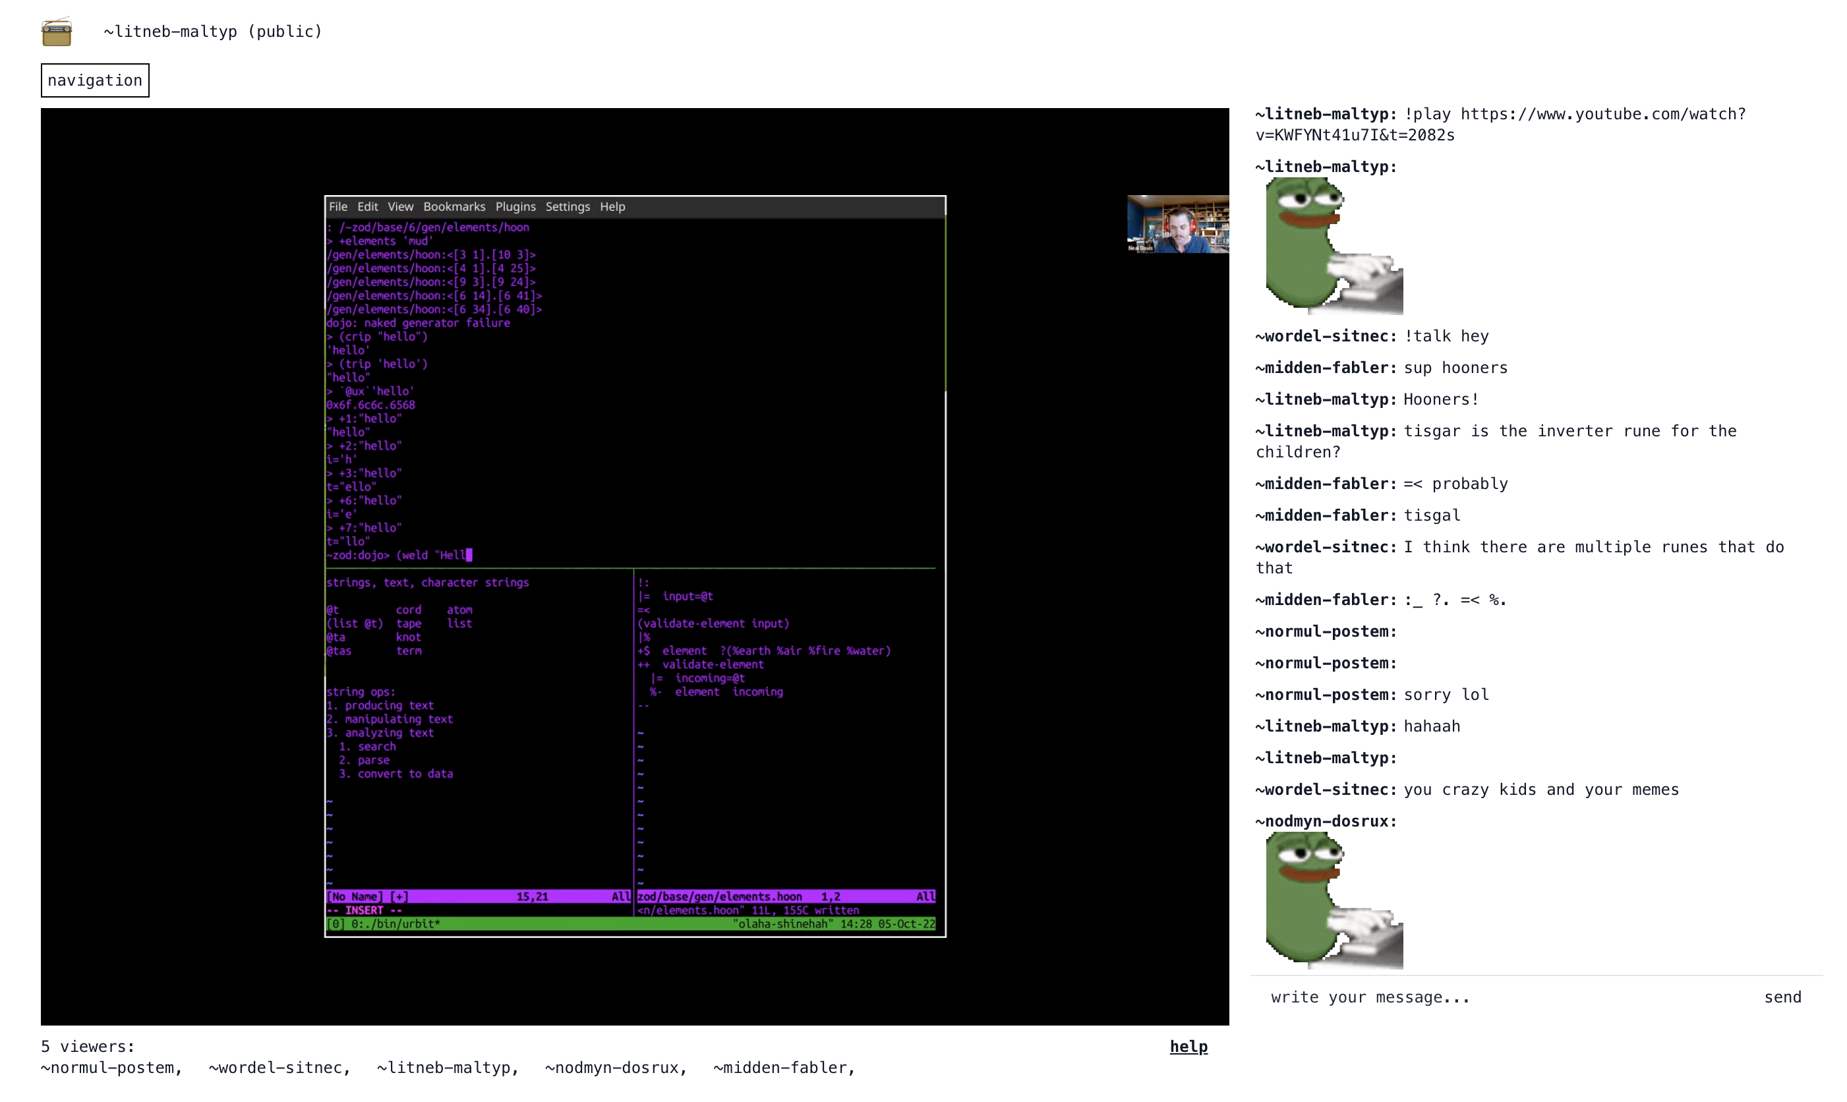Open the navigation button

click(94, 80)
